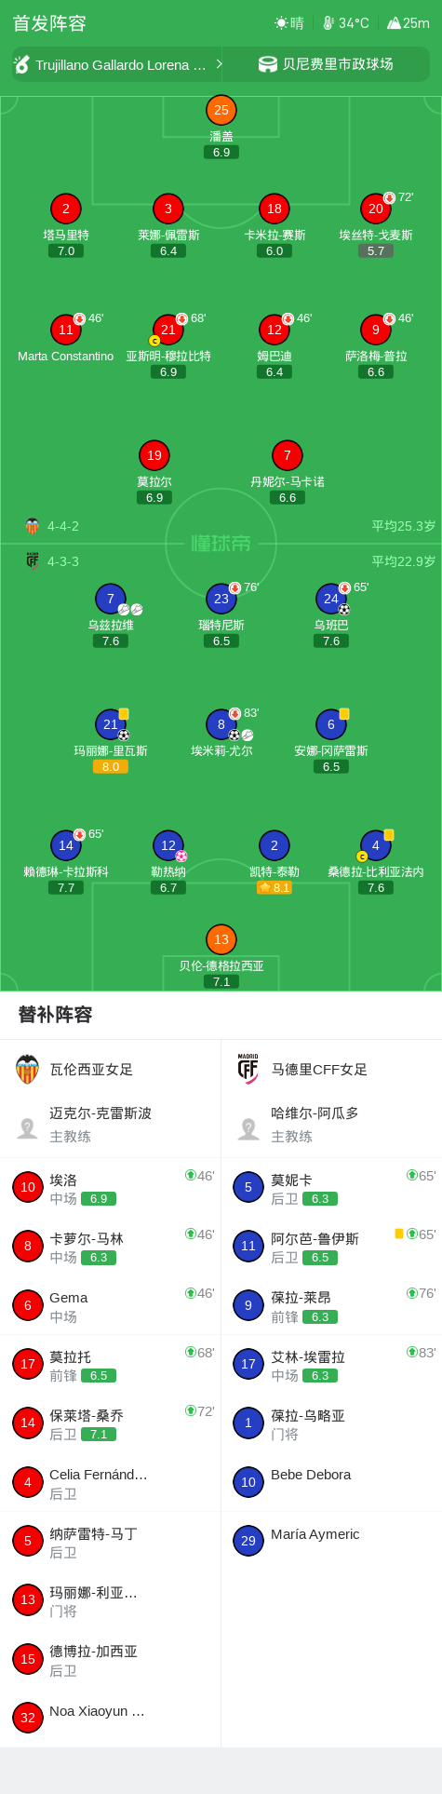Open the 4-3-3 formation label
The image size is (442, 1794).
pyautogui.click(x=63, y=561)
